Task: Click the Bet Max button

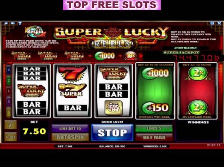Action: point(154,137)
